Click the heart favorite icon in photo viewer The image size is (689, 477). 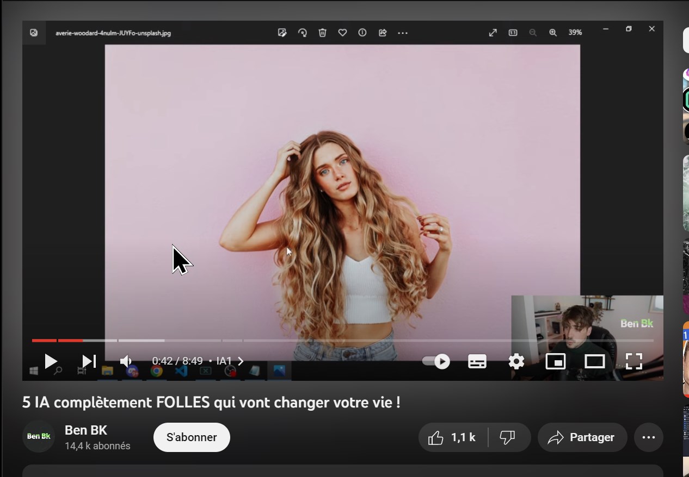point(342,33)
